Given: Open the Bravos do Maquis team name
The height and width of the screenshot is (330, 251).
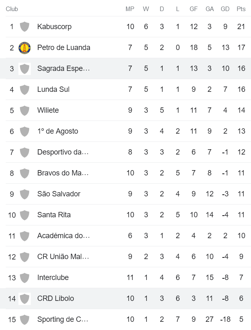Looking at the screenshot, I should pos(63,173).
